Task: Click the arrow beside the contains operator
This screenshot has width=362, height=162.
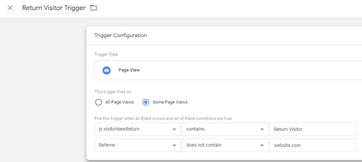Action: click(x=262, y=130)
